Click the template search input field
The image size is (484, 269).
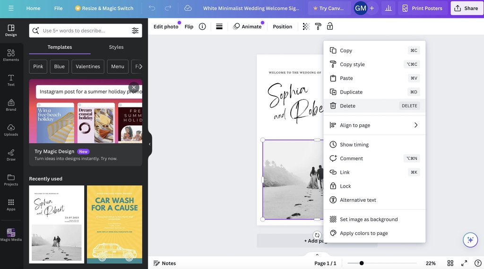click(86, 31)
